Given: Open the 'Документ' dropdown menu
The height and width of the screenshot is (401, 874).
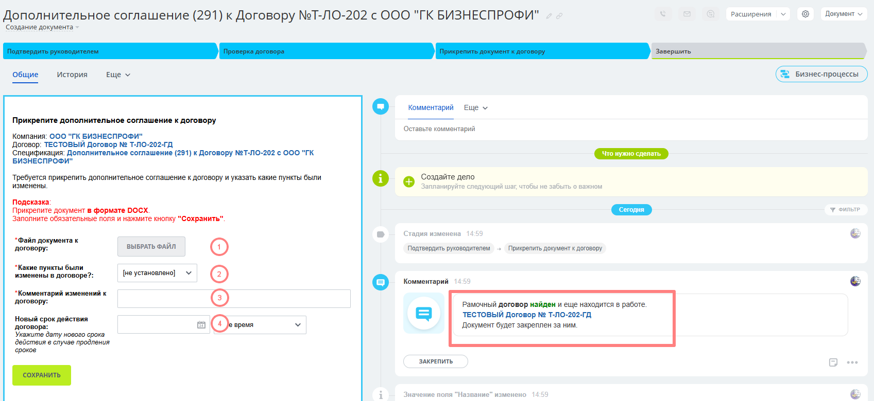Looking at the screenshot, I should coord(844,14).
